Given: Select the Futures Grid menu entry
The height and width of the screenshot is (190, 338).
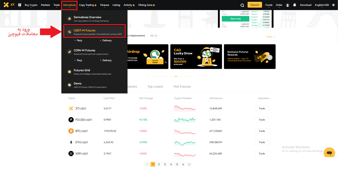Looking at the screenshot, I should point(94,72).
